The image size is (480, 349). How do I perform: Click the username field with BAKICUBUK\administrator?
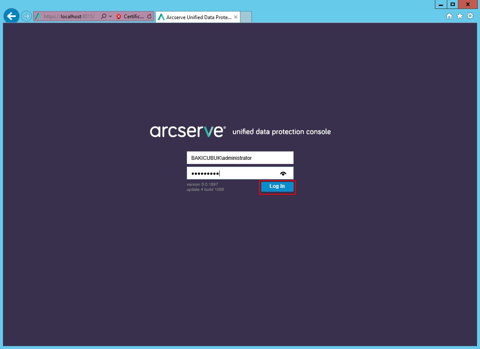(x=240, y=158)
